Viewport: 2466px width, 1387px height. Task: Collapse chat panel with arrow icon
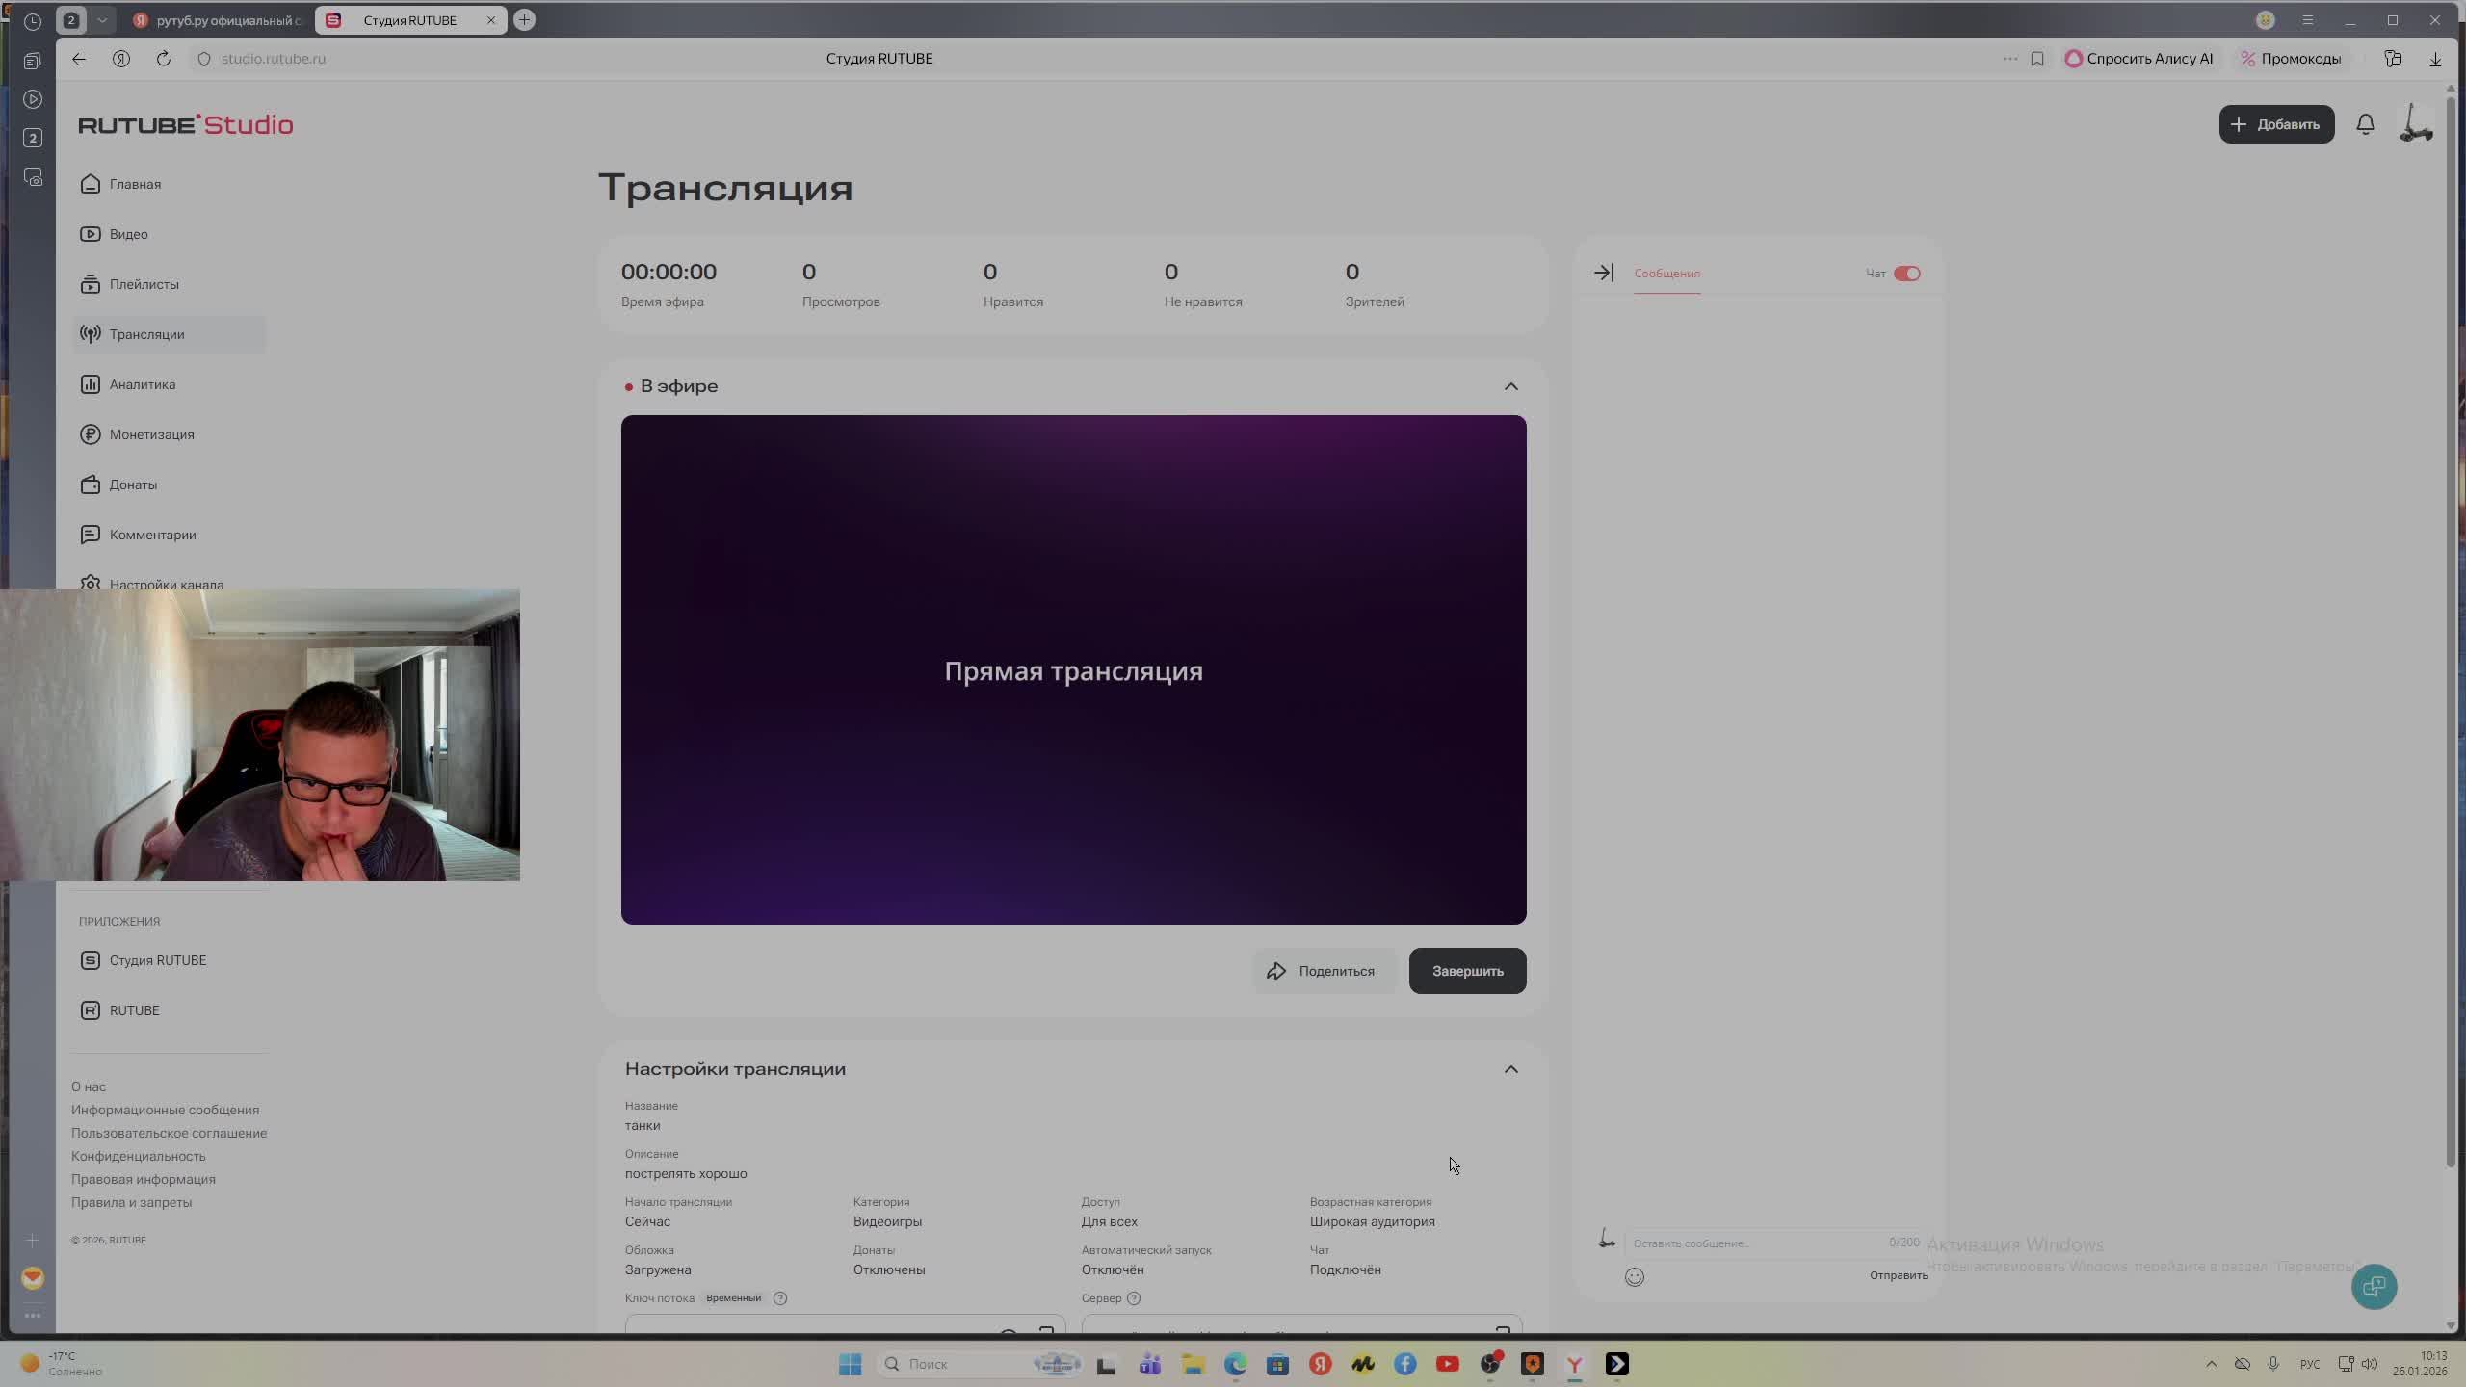(x=1603, y=274)
